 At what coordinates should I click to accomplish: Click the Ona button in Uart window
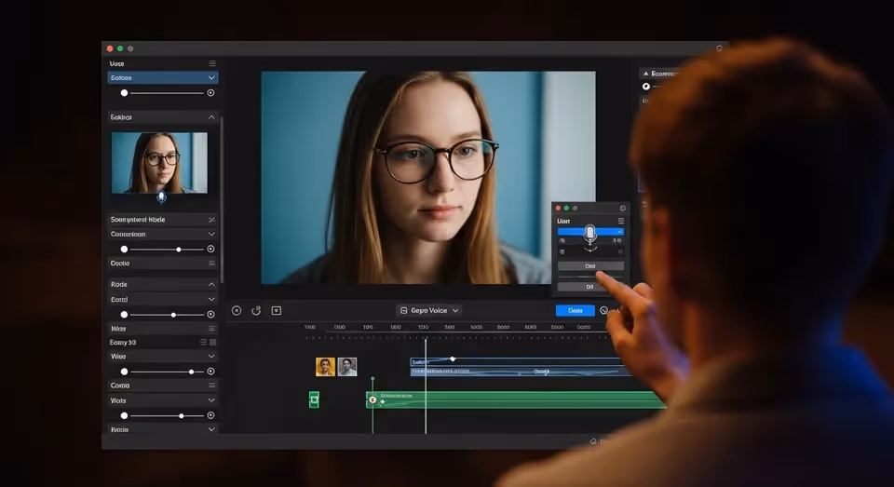click(x=590, y=265)
